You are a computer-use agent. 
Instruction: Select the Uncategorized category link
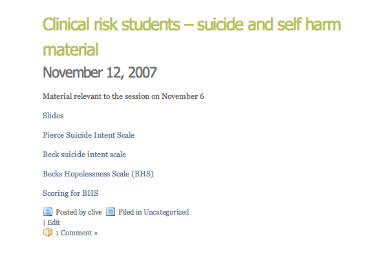(166, 212)
